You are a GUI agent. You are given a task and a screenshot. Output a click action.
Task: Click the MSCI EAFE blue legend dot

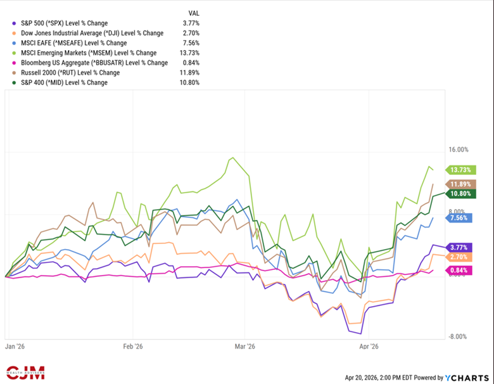pyautogui.click(x=14, y=43)
